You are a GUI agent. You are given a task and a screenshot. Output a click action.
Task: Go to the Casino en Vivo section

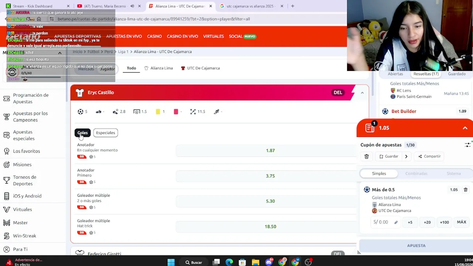point(182,36)
